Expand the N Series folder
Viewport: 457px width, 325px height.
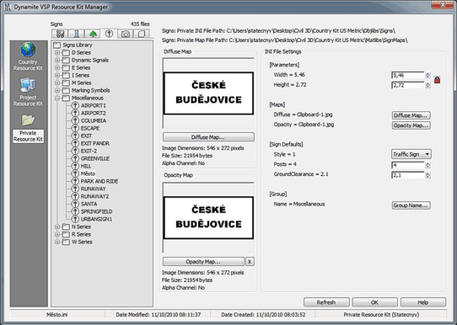click(57, 226)
